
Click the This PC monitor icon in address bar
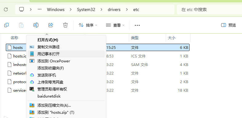click(21, 9)
